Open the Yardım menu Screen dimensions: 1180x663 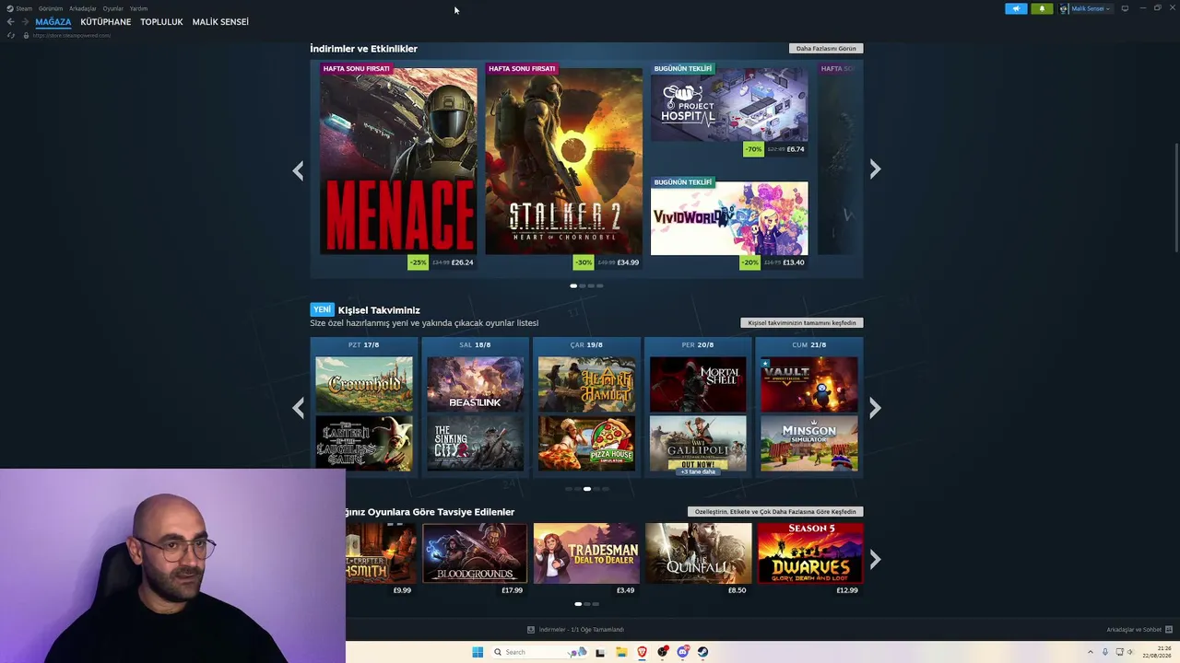138,8
